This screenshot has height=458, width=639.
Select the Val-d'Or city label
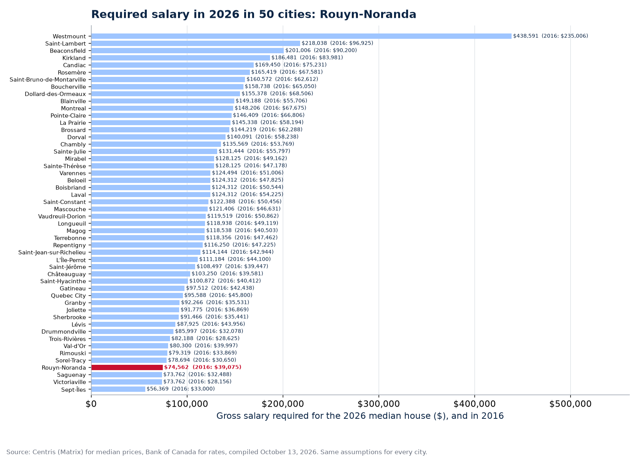point(75,347)
